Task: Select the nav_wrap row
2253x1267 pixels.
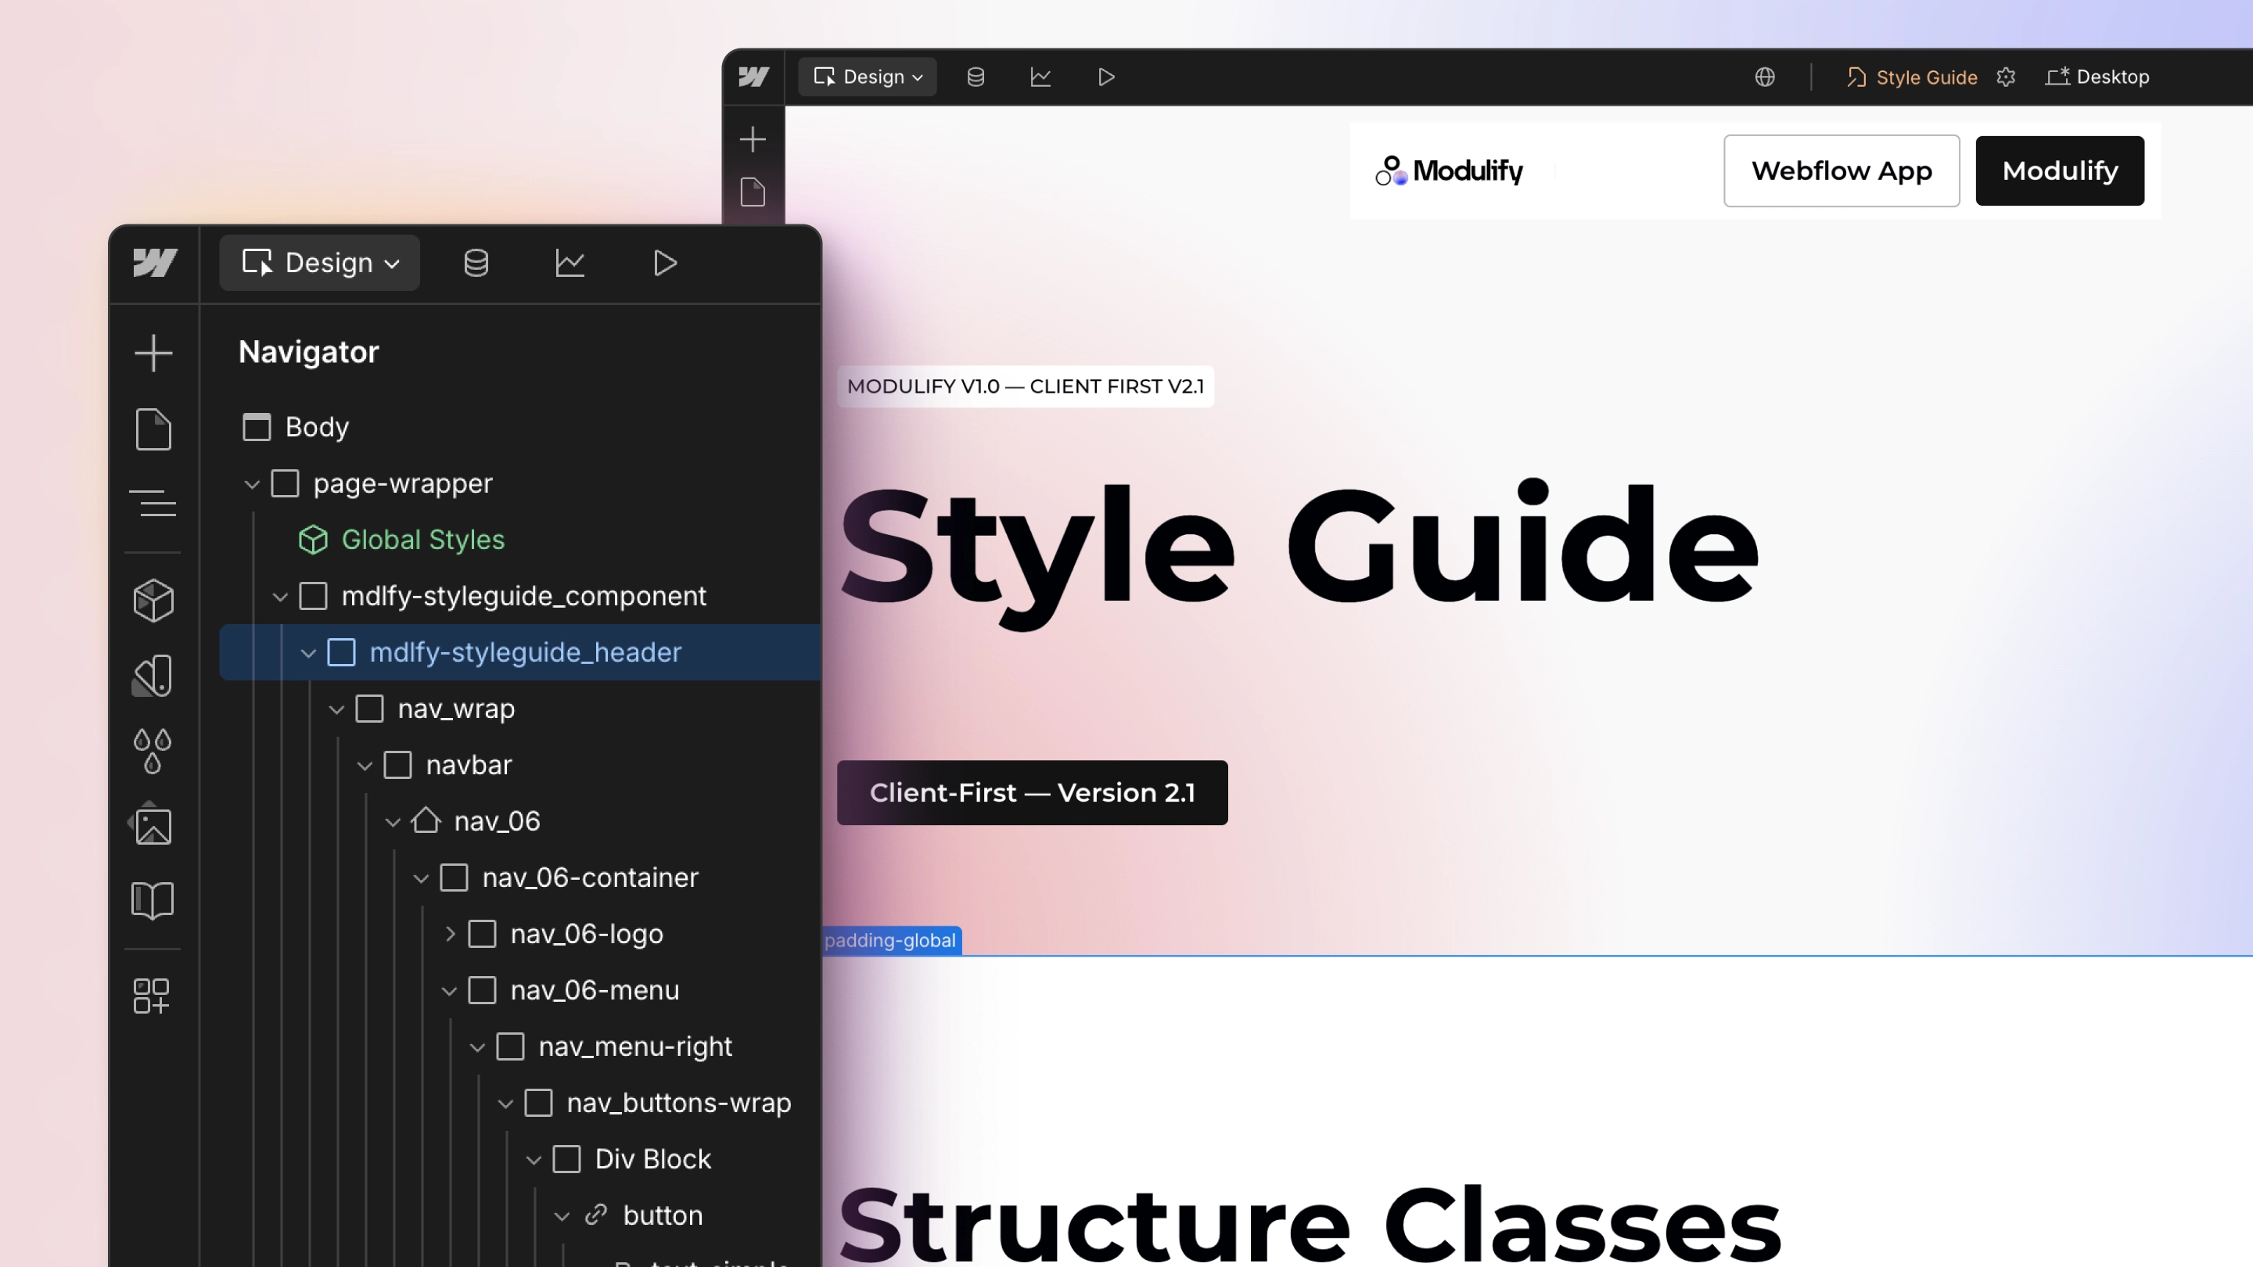Action: pyautogui.click(x=519, y=709)
